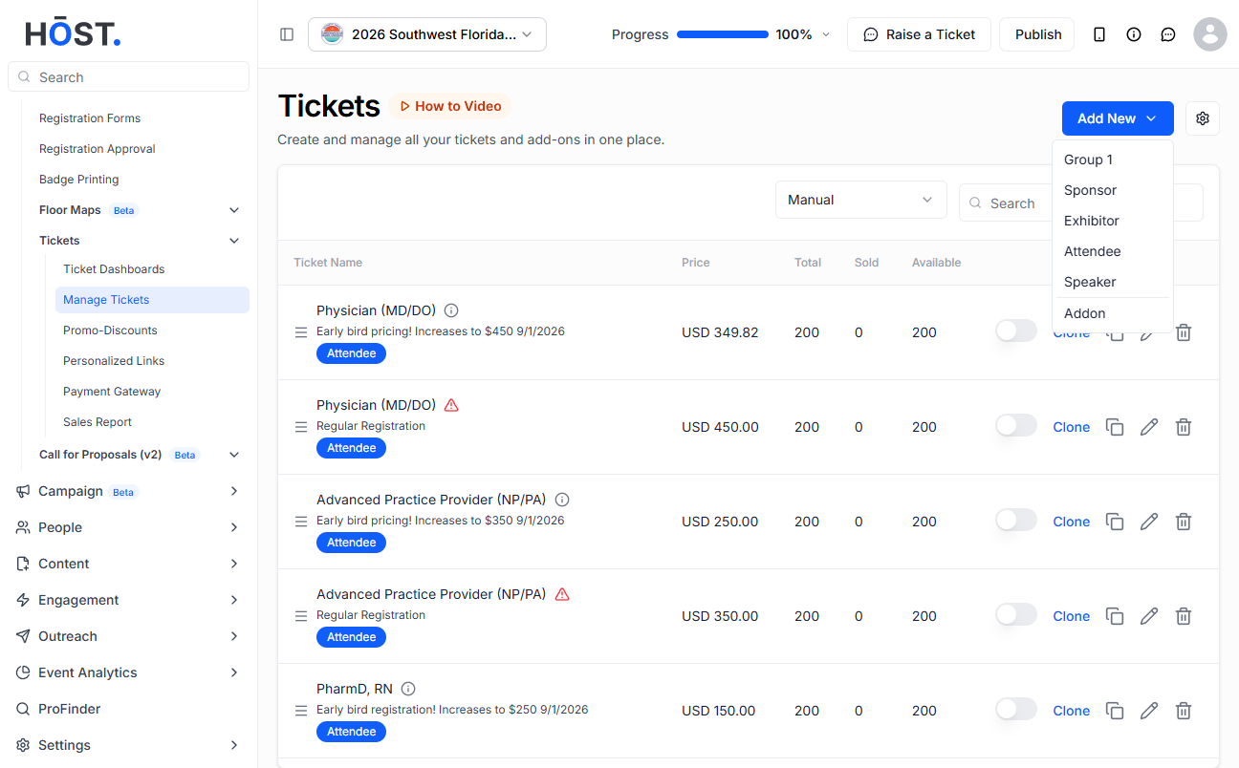Image resolution: width=1239 pixels, height=768 pixels.
Task: Click the ticket Search field beside Manual
Action: (x=1006, y=203)
